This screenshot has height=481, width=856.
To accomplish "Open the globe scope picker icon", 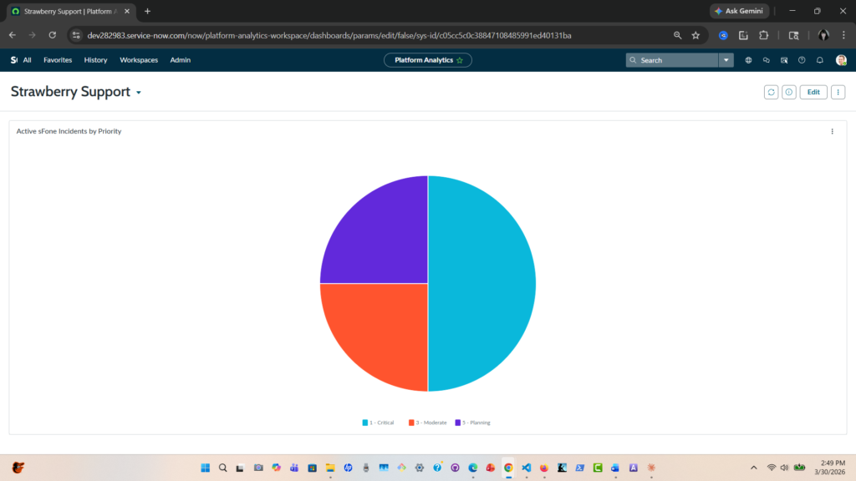I will (748, 60).
